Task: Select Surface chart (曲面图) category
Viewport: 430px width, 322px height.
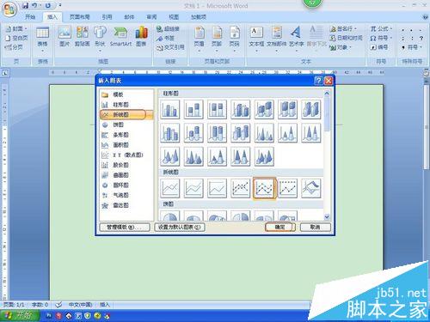Action: (126, 175)
